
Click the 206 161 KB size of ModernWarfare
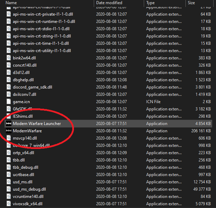(x=201, y=131)
